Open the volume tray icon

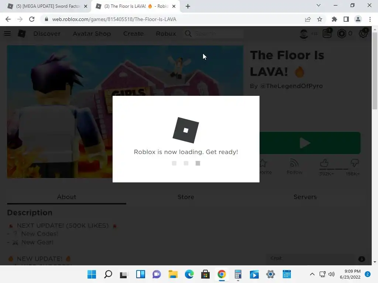tap(332, 274)
